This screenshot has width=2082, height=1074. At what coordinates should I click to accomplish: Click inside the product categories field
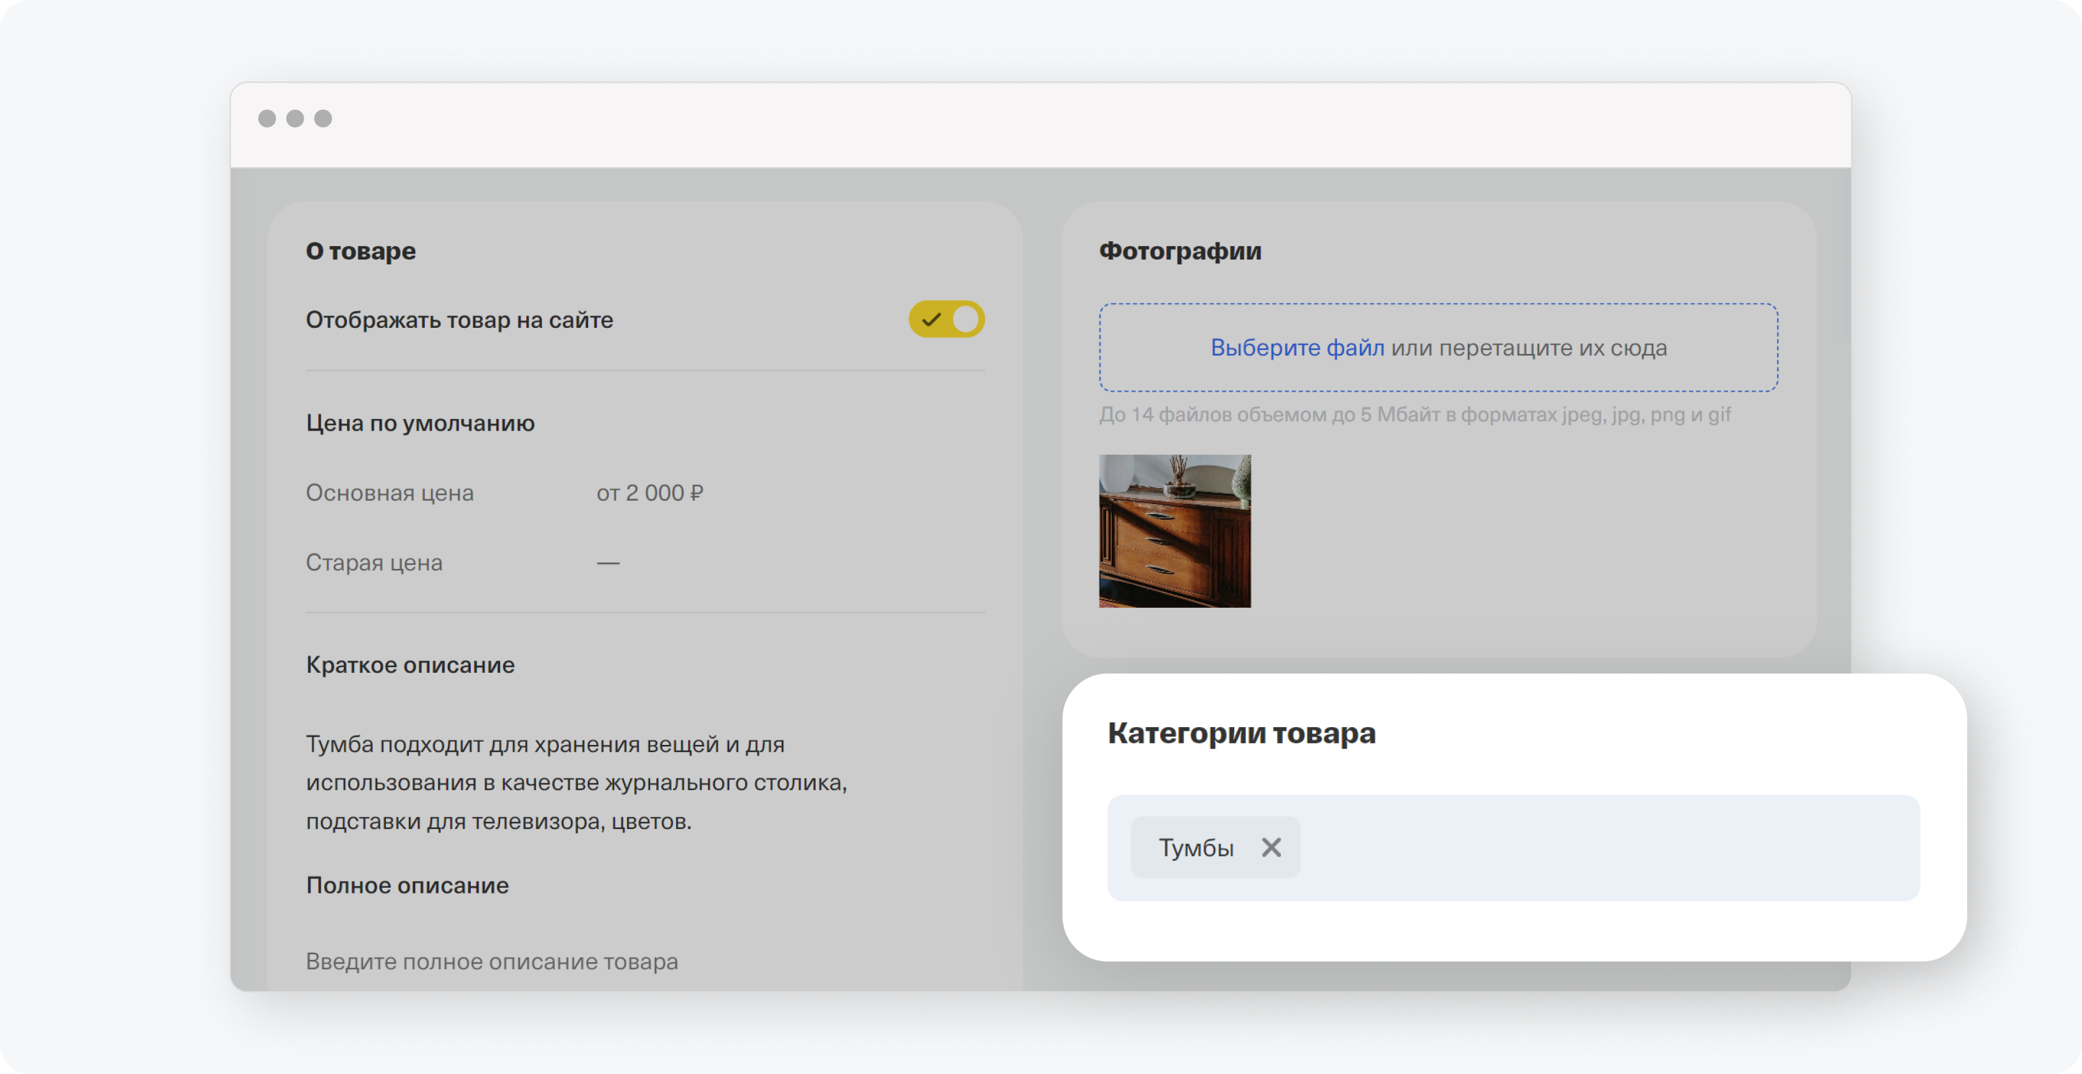pyautogui.click(x=1608, y=847)
